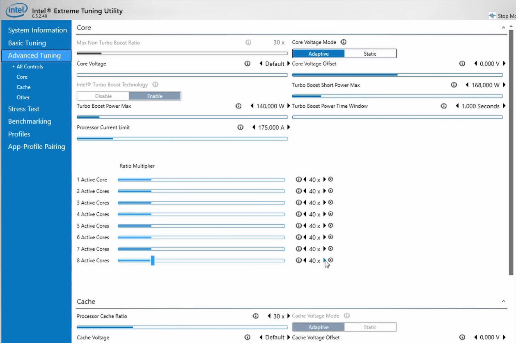Click the 8 Active Cores slider handle

[152, 260]
